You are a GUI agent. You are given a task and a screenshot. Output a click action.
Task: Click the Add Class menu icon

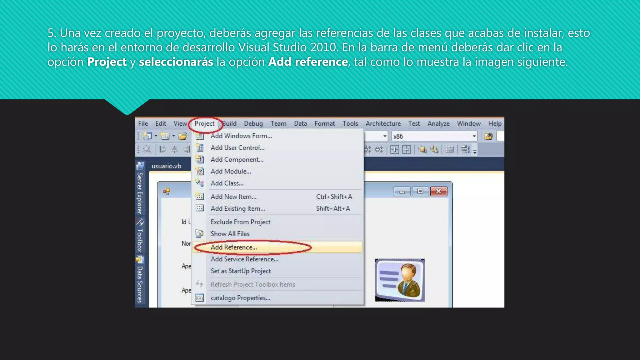200,183
